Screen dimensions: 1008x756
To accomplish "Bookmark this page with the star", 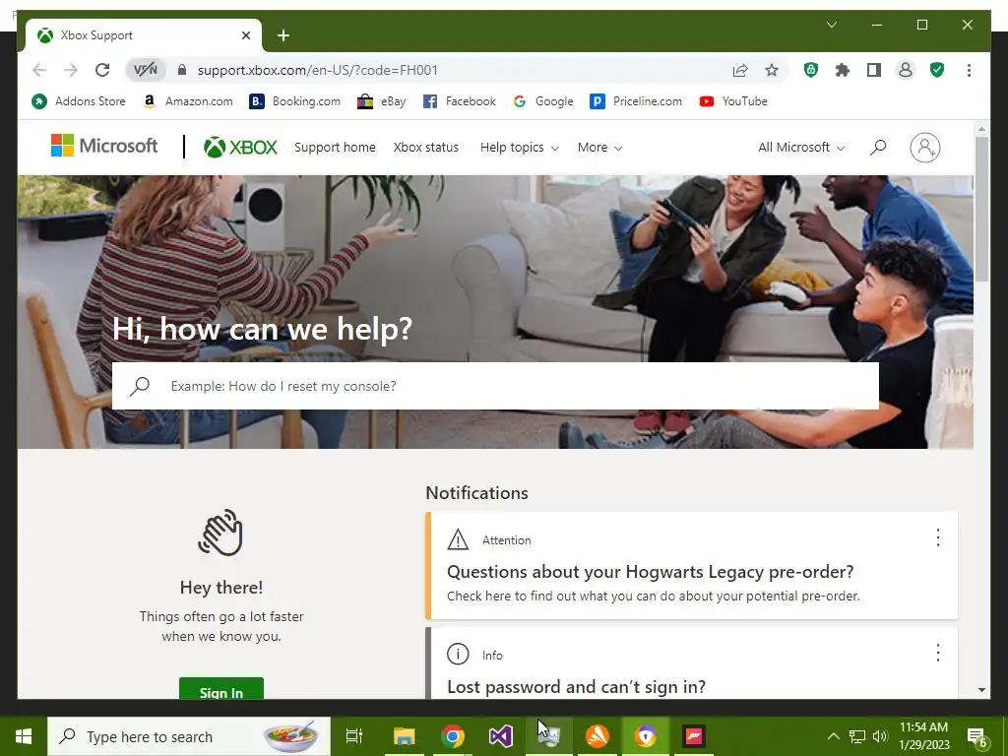I will [x=772, y=70].
